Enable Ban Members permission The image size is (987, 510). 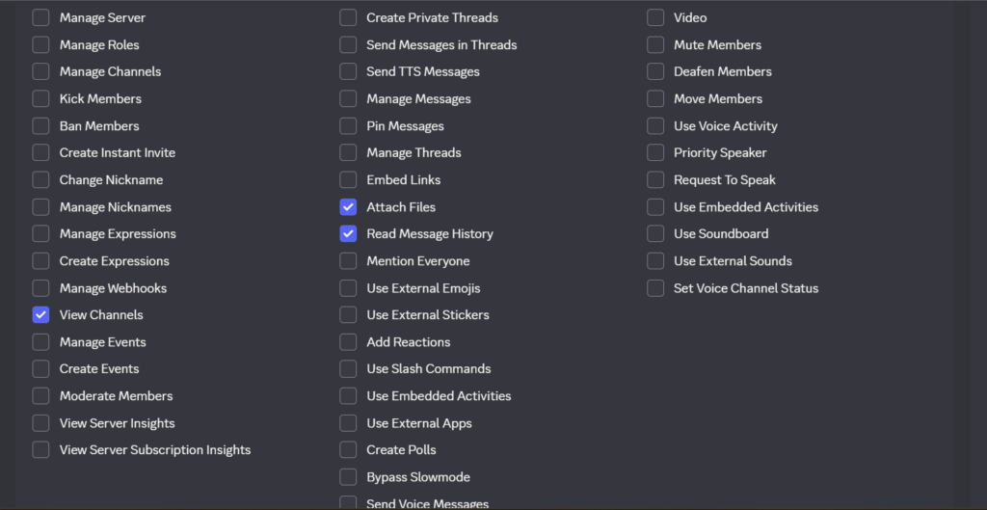click(x=40, y=125)
